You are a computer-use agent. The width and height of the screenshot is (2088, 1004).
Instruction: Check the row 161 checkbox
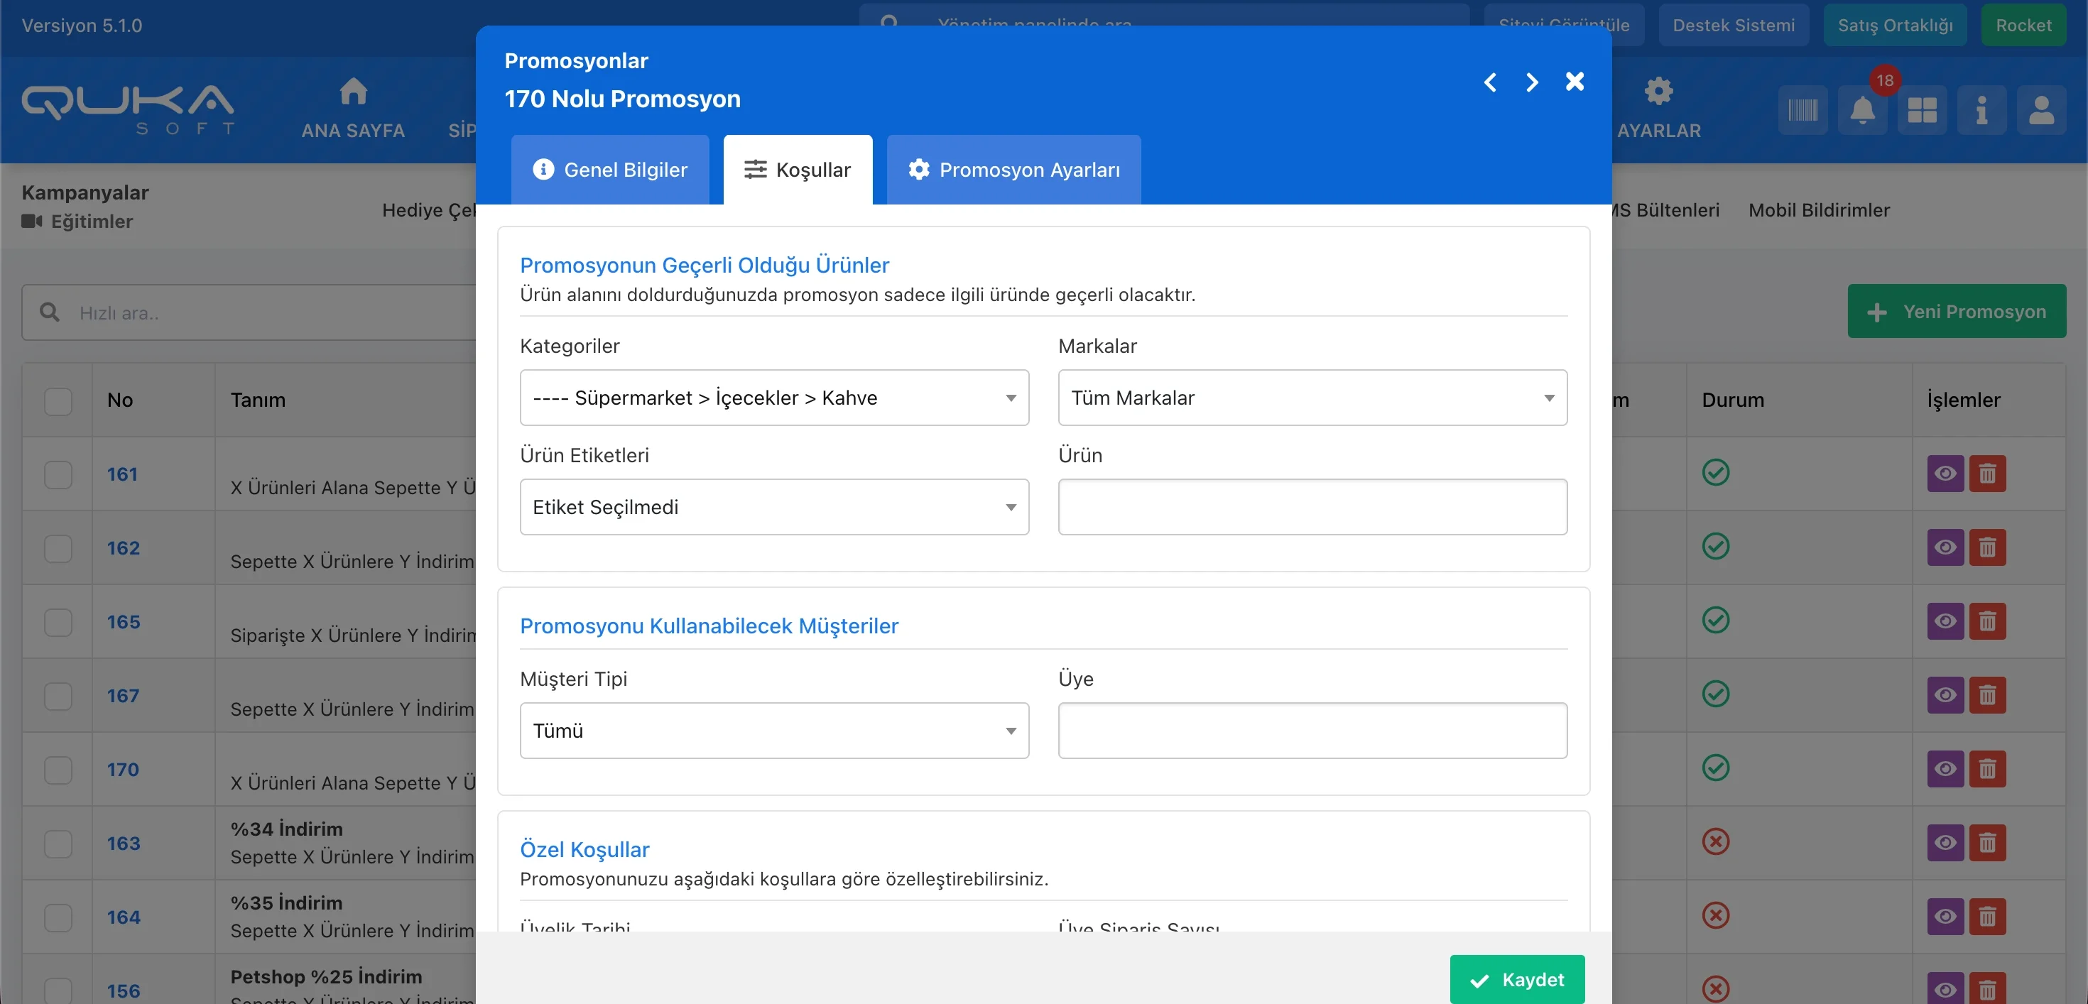[58, 474]
